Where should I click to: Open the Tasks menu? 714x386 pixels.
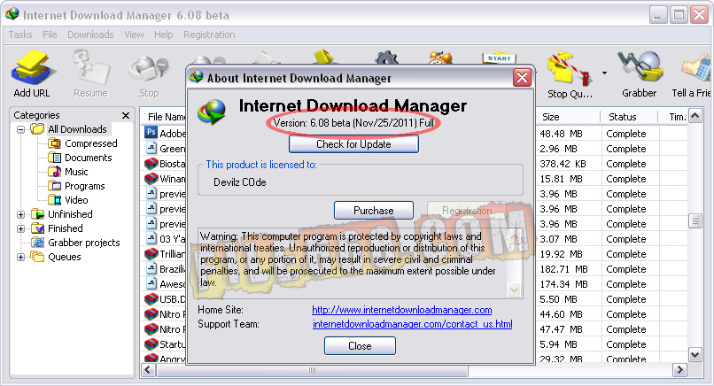tap(20, 35)
